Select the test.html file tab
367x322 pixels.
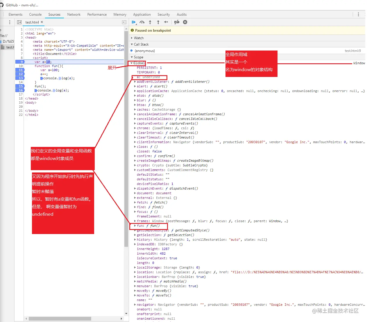tap(32, 22)
